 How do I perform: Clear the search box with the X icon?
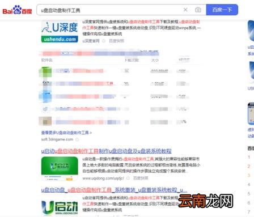point(185,10)
